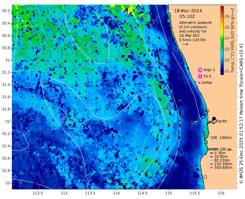
Task: Click the '30-80m' depth legend text
Action: 221,157
